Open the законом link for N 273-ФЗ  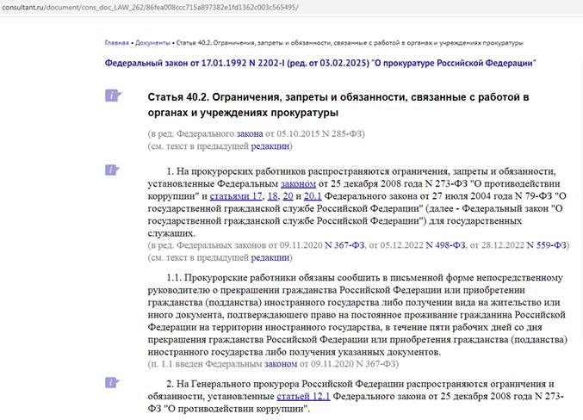(x=298, y=183)
